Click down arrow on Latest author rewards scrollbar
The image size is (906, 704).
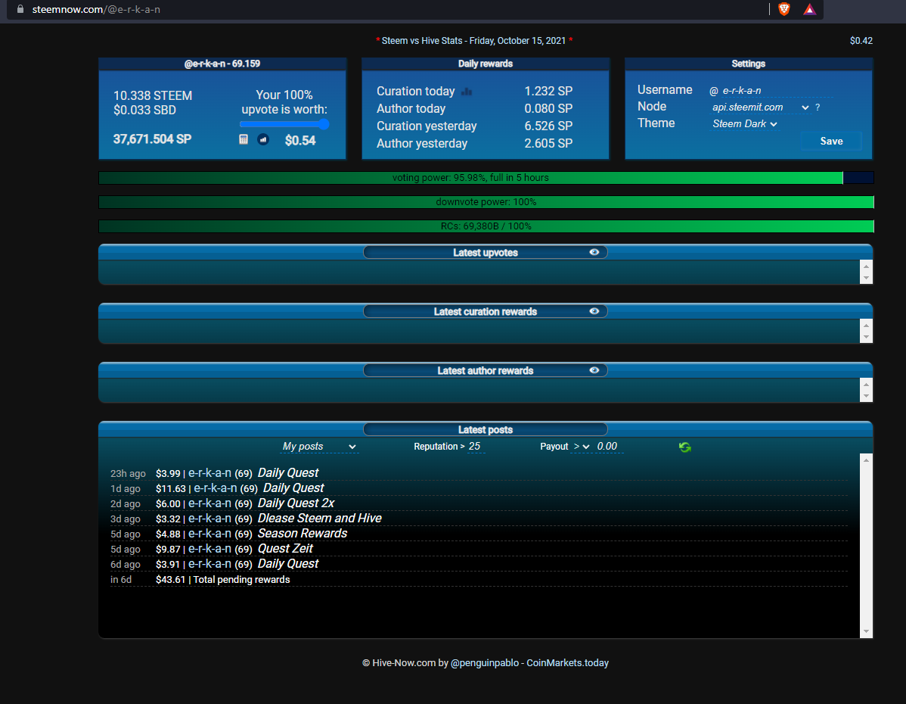pos(866,396)
